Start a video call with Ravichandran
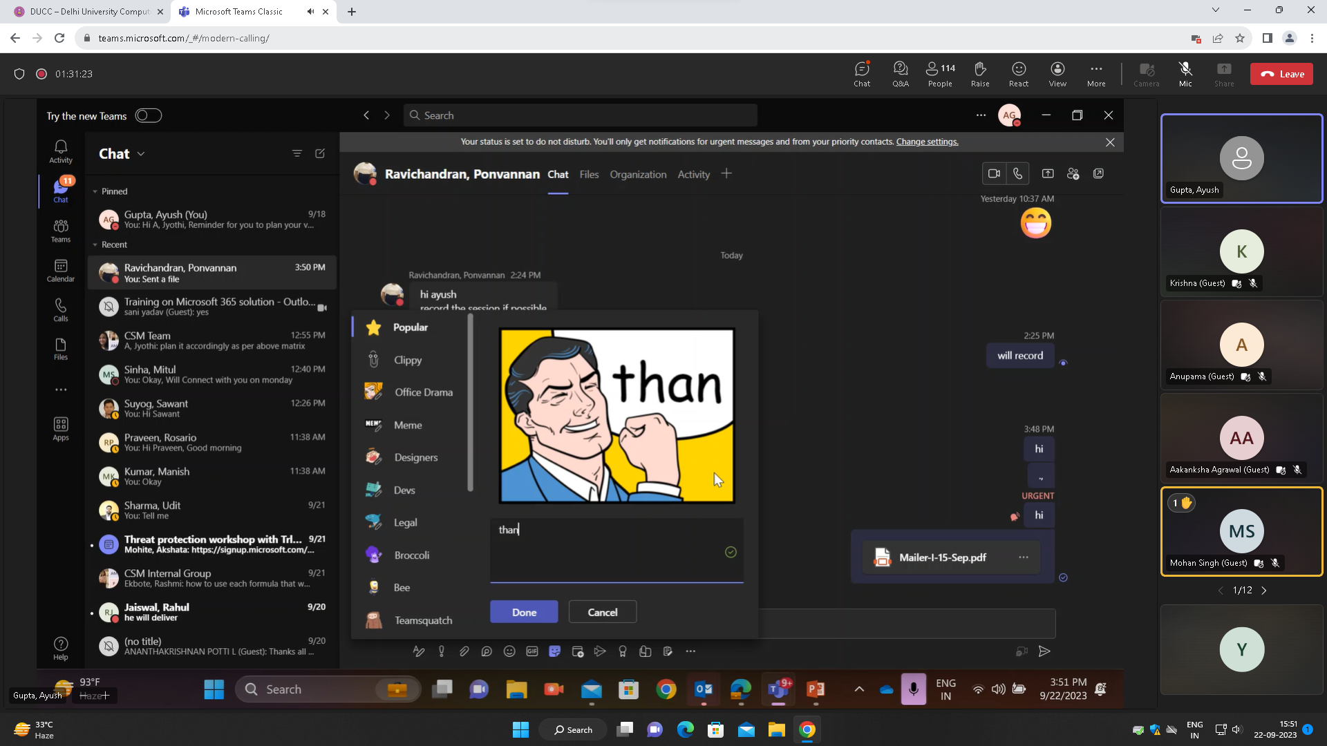 [994, 173]
